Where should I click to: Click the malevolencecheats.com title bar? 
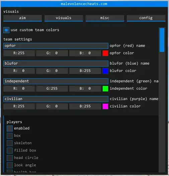click(x=84, y=4)
